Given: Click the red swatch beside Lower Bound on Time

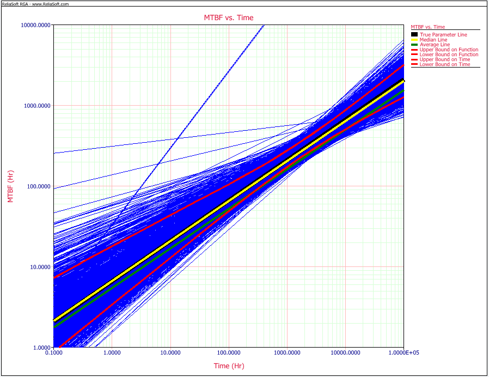Looking at the screenshot, I should point(413,64).
